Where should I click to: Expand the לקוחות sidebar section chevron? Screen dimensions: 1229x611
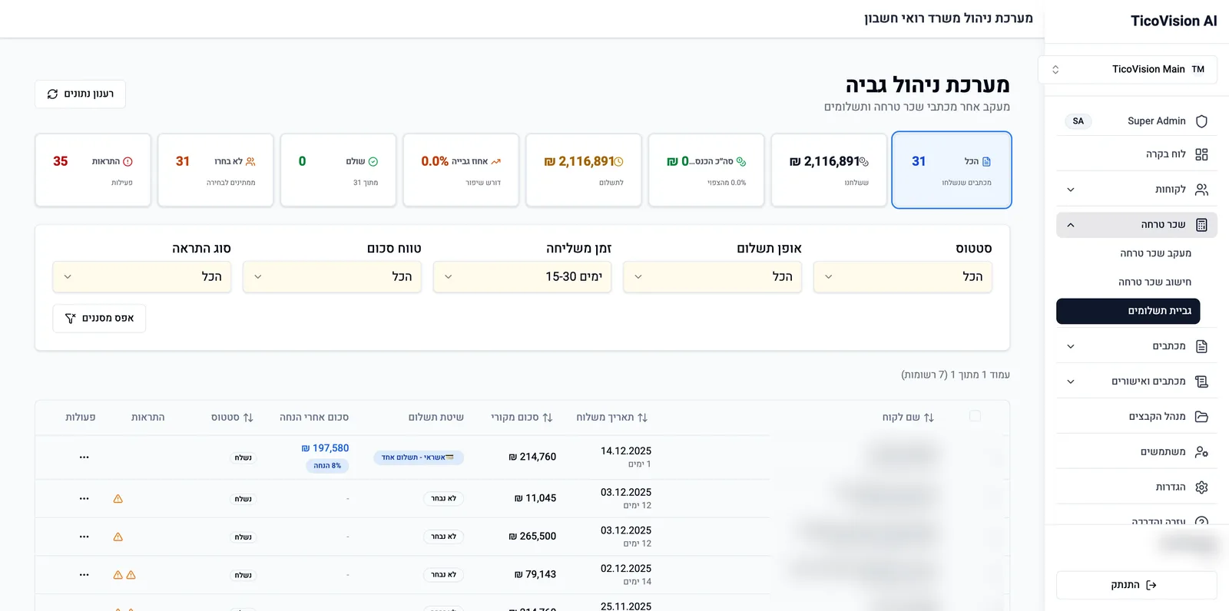coord(1070,190)
